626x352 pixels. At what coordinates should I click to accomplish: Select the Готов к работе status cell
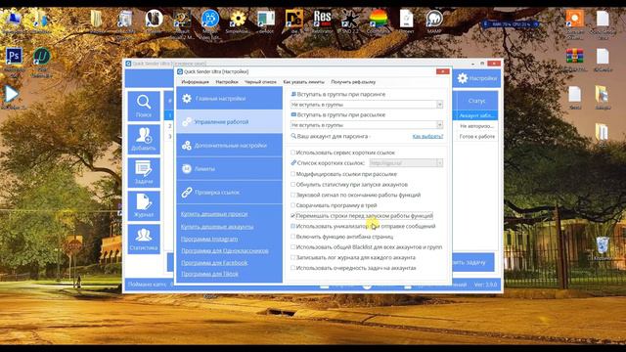[x=476, y=137]
